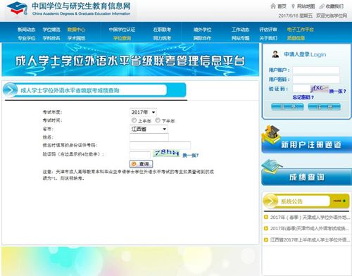Click bullet icon of 江西省2017年上半年 notice
This screenshot has height=276, width=352.
[x=266, y=239]
